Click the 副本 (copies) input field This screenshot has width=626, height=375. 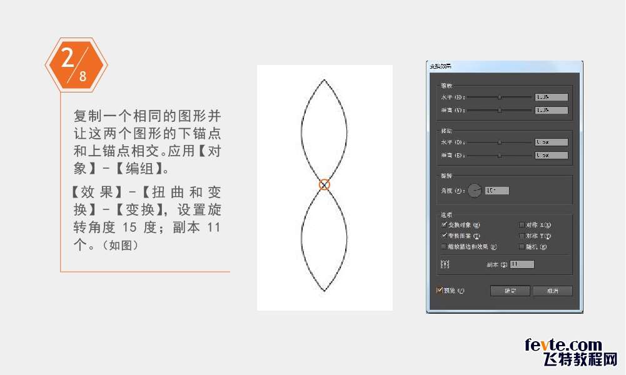point(522,264)
